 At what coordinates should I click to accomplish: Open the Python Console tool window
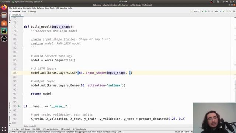[x=79, y=129]
